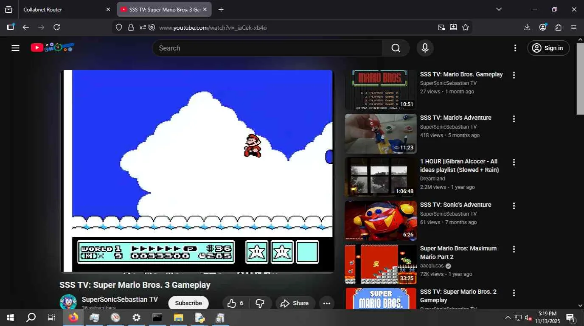This screenshot has height=326, width=584.
Task: Click the aacglucas channel name
Action: (x=432, y=266)
